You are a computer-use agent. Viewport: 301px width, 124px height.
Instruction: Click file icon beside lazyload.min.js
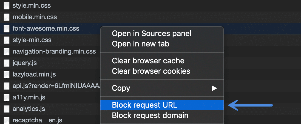click(7, 74)
